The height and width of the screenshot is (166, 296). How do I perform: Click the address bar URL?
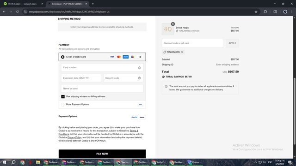coord(69,12)
